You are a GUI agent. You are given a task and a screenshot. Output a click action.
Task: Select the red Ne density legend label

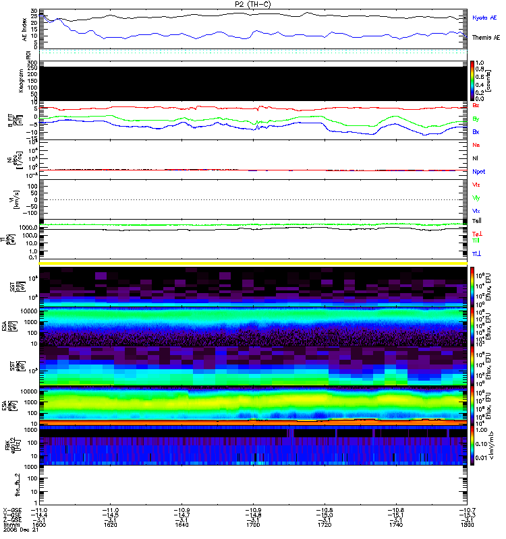[x=476, y=145]
